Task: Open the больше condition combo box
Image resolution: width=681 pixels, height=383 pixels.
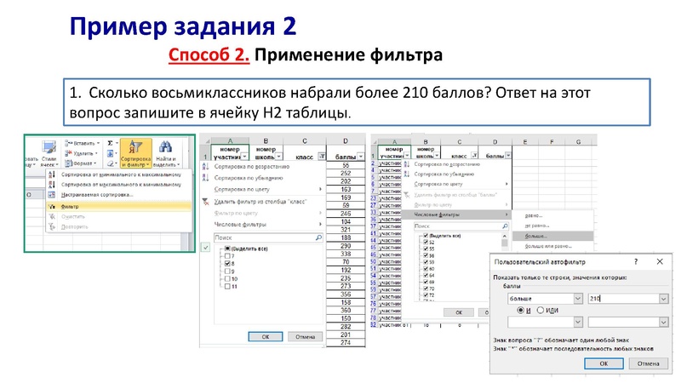Action: (545, 299)
